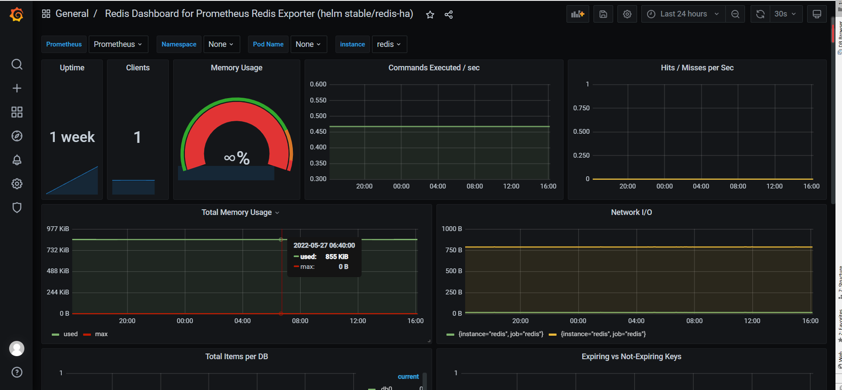Cycle view mode with the monitor icon
The width and height of the screenshot is (842, 390).
click(817, 14)
